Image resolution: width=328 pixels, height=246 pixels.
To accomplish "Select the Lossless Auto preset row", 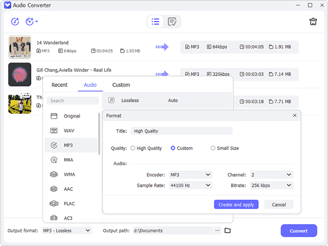I will pyautogui.click(x=167, y=101).
